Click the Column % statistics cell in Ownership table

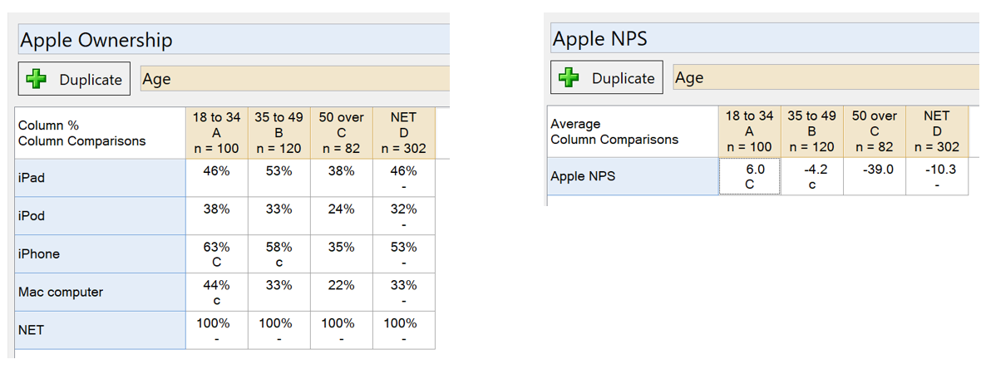(101, 133)
